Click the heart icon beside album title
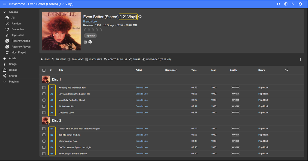308x161 pixels. tap(140, 17)
